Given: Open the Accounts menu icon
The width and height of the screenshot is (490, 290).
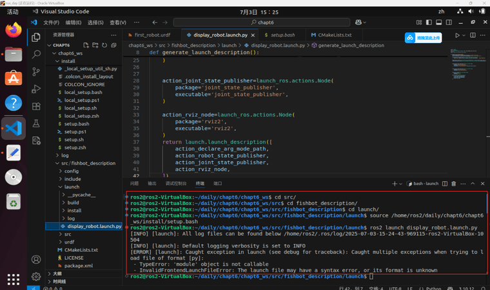Looking at the screenshot, I should tap(36, 259).
